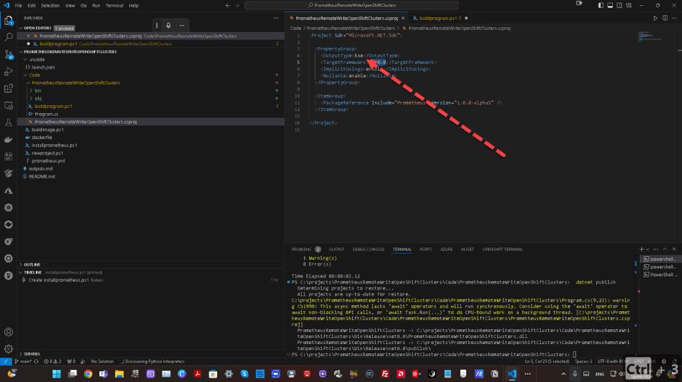Customize layout via title bar icon
Viewport: 682px width, 382px height.
pos(629,5)
